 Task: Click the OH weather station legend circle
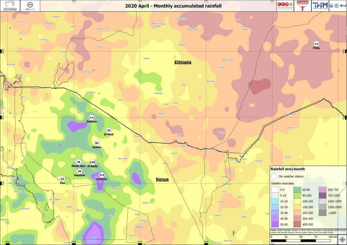[x=274, y=176]
